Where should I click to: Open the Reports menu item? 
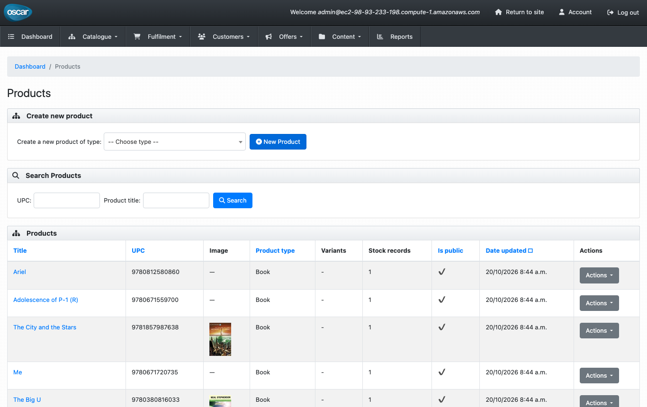point(395,36)
